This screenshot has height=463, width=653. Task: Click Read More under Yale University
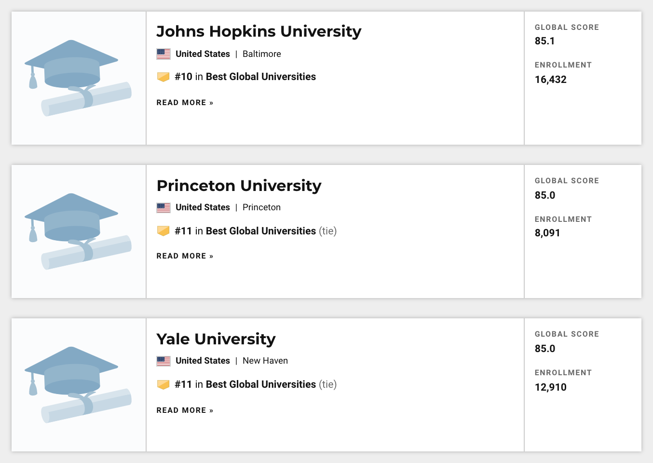point(185,410)
